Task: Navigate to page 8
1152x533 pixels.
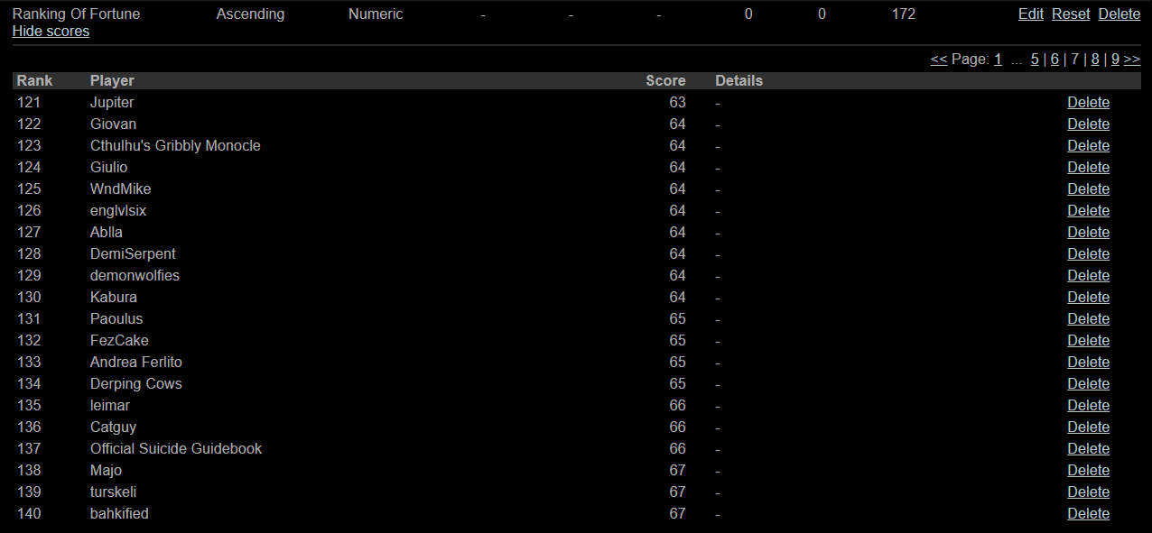Action: 1095,60
